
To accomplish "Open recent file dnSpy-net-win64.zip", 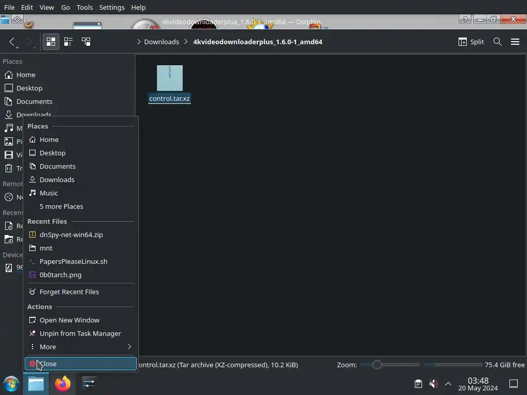I will 81,235.
